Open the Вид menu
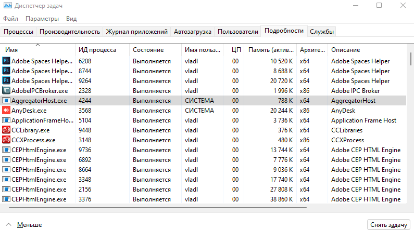 point(71,19)
